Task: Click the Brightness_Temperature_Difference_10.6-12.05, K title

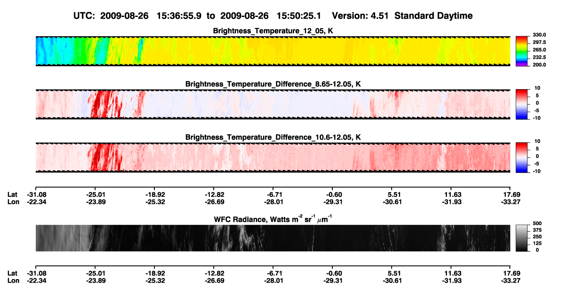Action: (x=273, y=137)
